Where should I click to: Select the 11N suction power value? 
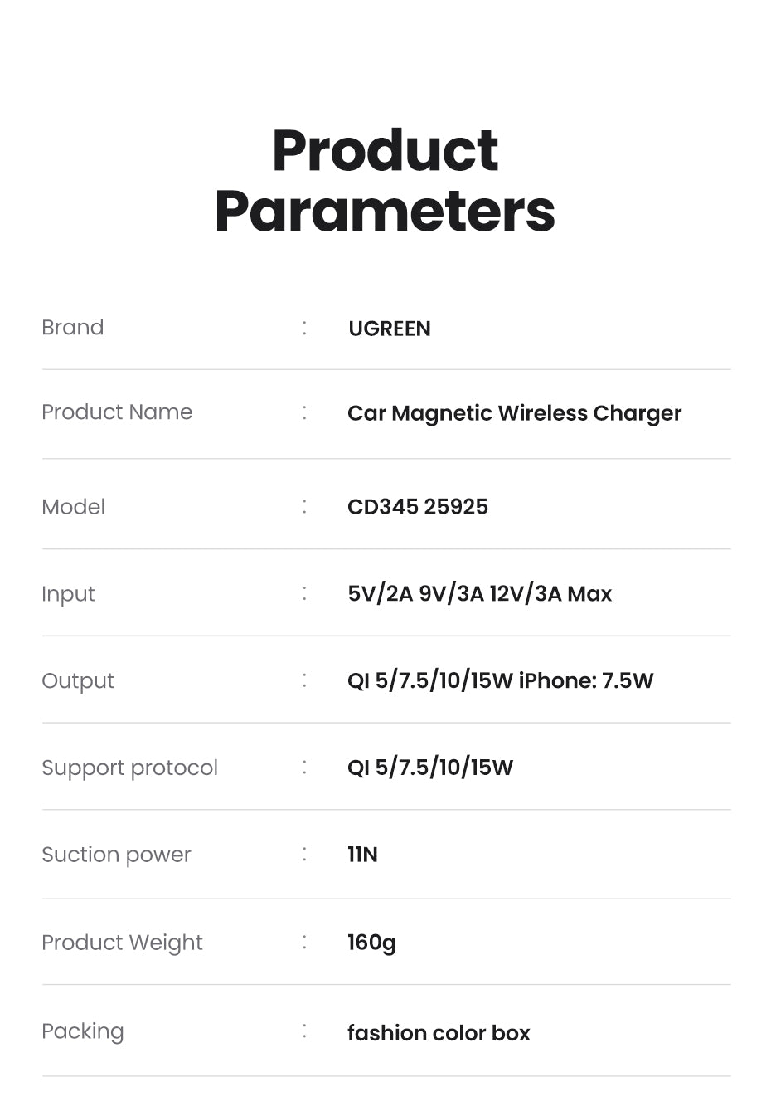[x=362, y=855]
